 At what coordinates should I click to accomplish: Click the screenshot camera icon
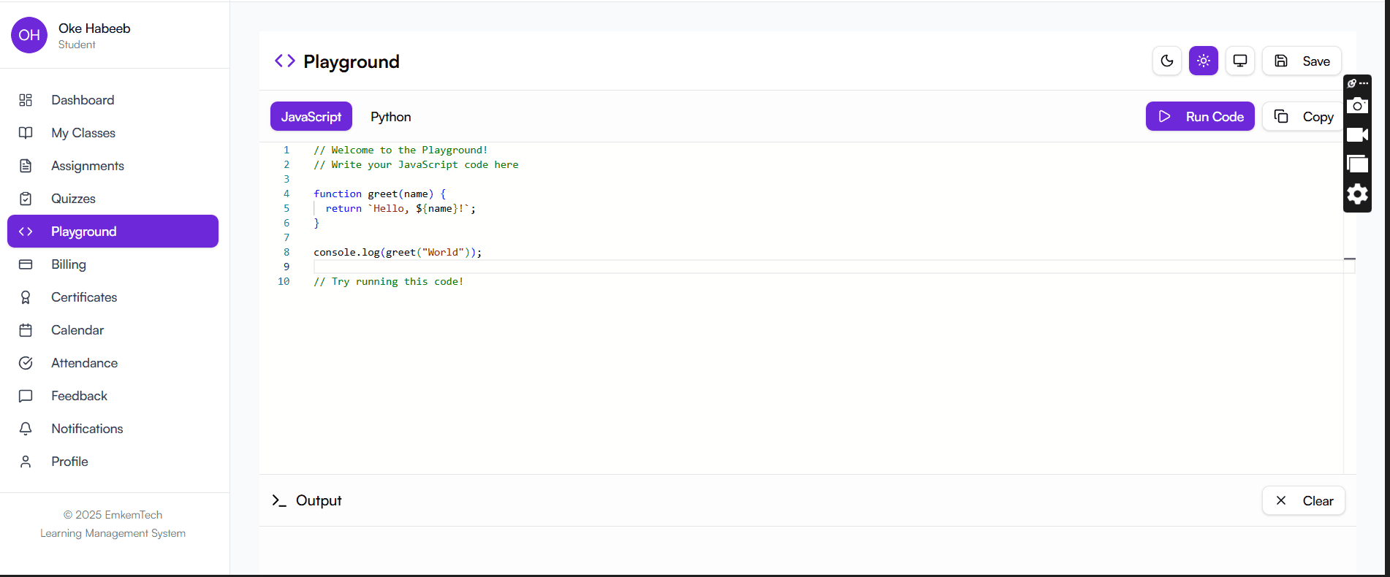1357,106
